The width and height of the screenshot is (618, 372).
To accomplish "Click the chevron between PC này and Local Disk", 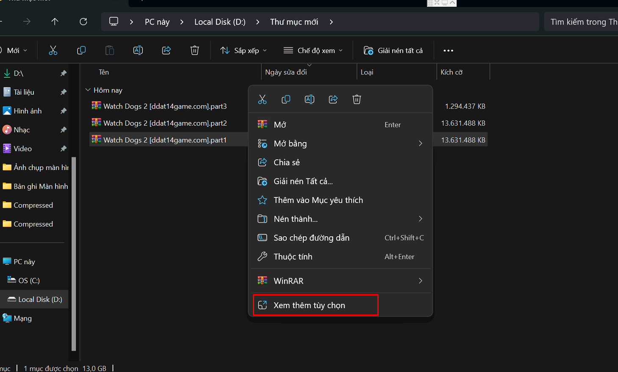I will click(182, 22).
